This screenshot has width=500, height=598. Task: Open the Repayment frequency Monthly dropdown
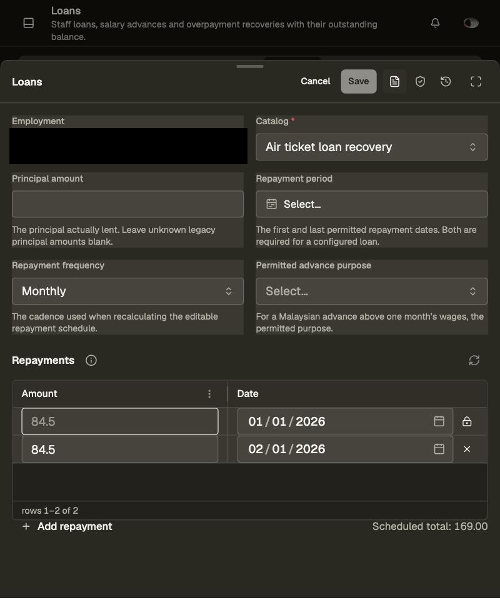pos(127,291)
